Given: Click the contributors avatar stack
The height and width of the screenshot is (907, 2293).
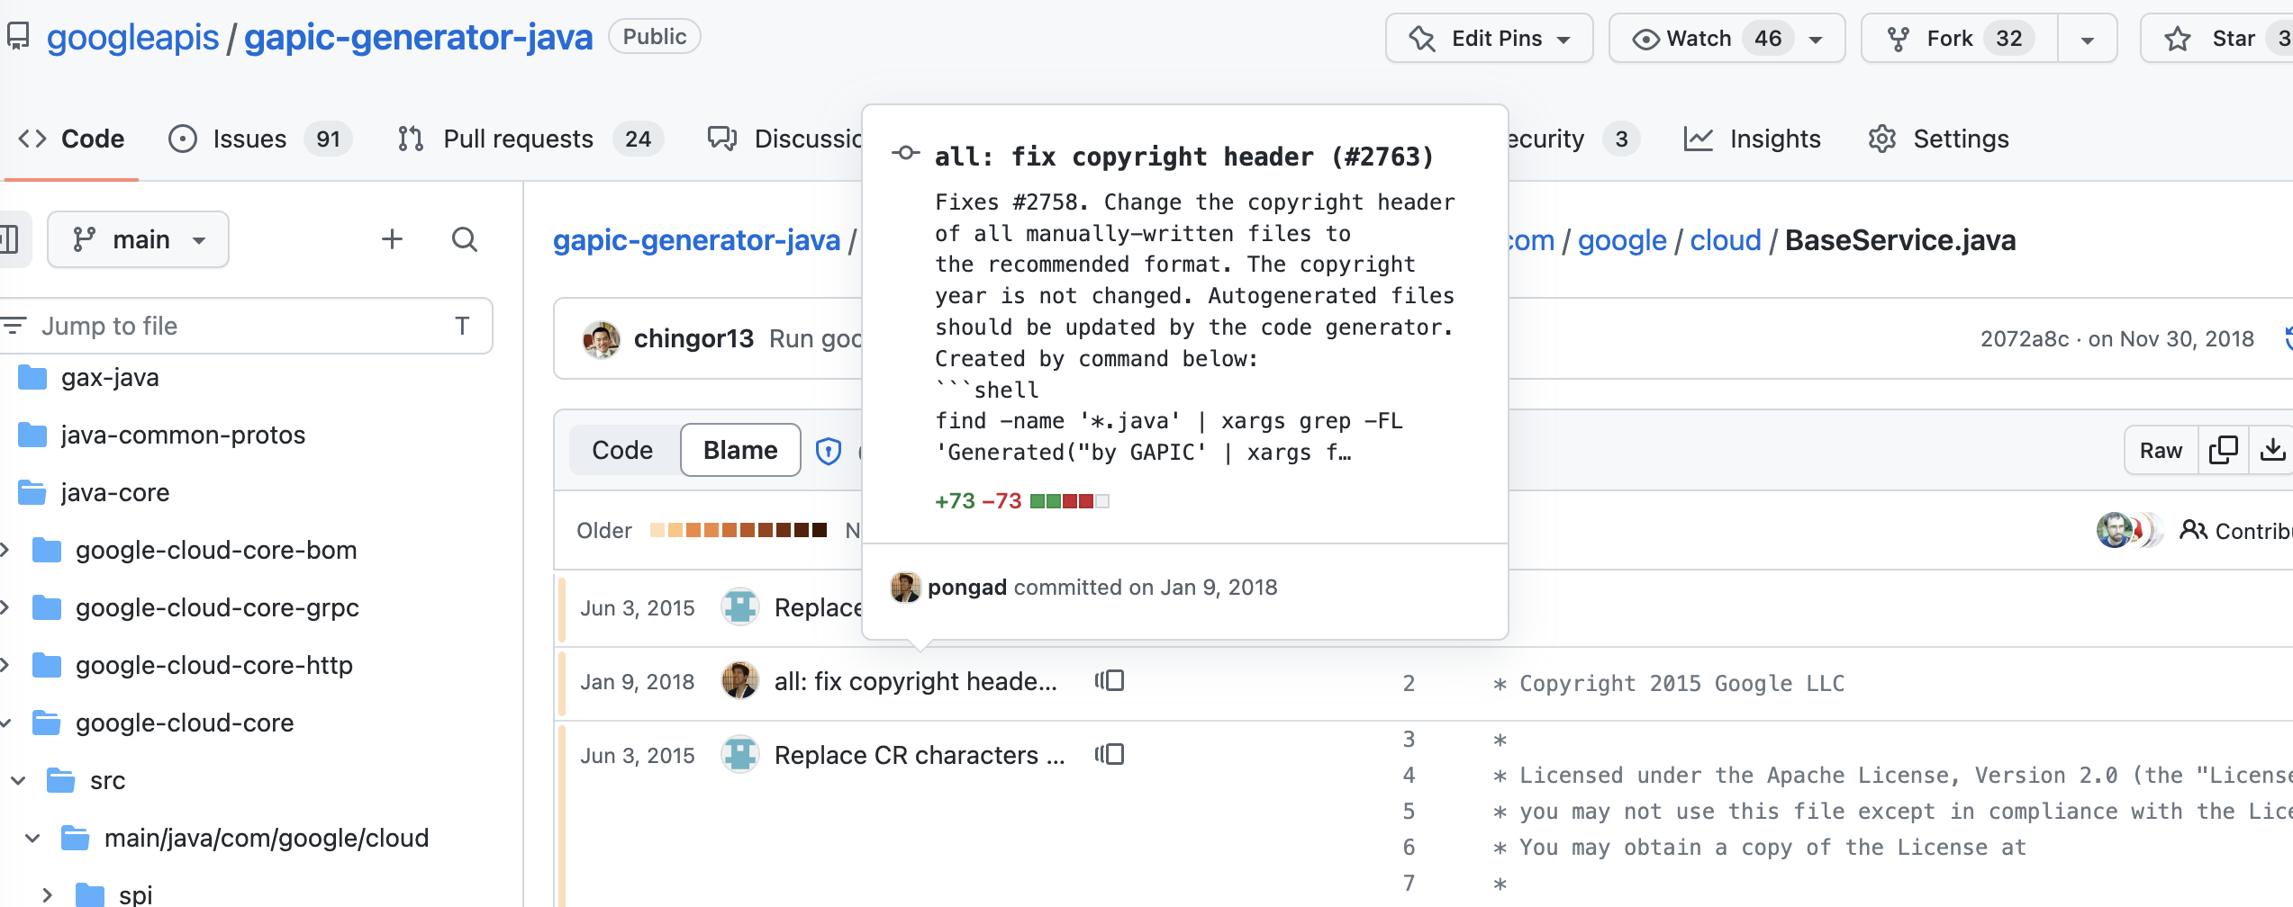Looking at the screenshot, I should click(2129, 531).
